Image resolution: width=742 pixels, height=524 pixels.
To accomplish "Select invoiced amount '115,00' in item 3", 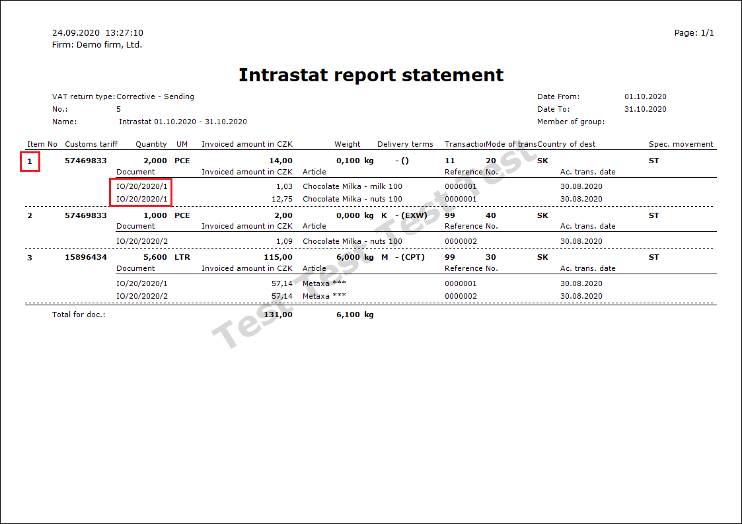I will pos(278,257).
